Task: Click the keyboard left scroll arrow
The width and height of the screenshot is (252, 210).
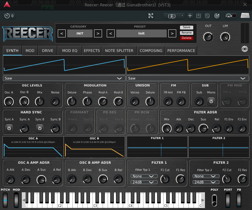Action: (24, 200)
